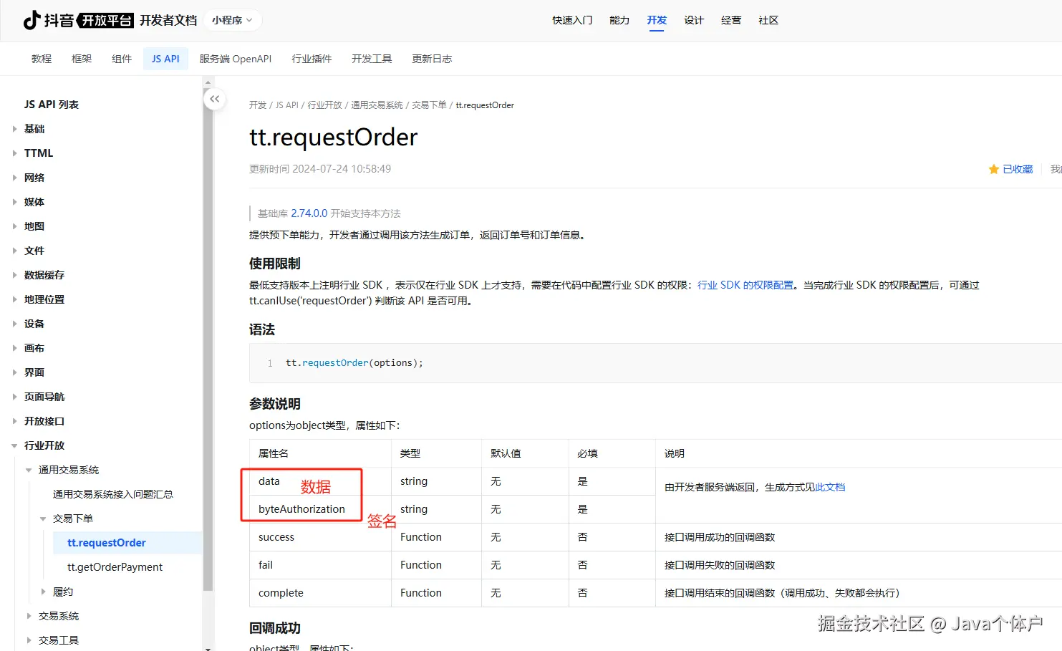
Task: Click the 开发 breadcrumb link
Action: 258,105
